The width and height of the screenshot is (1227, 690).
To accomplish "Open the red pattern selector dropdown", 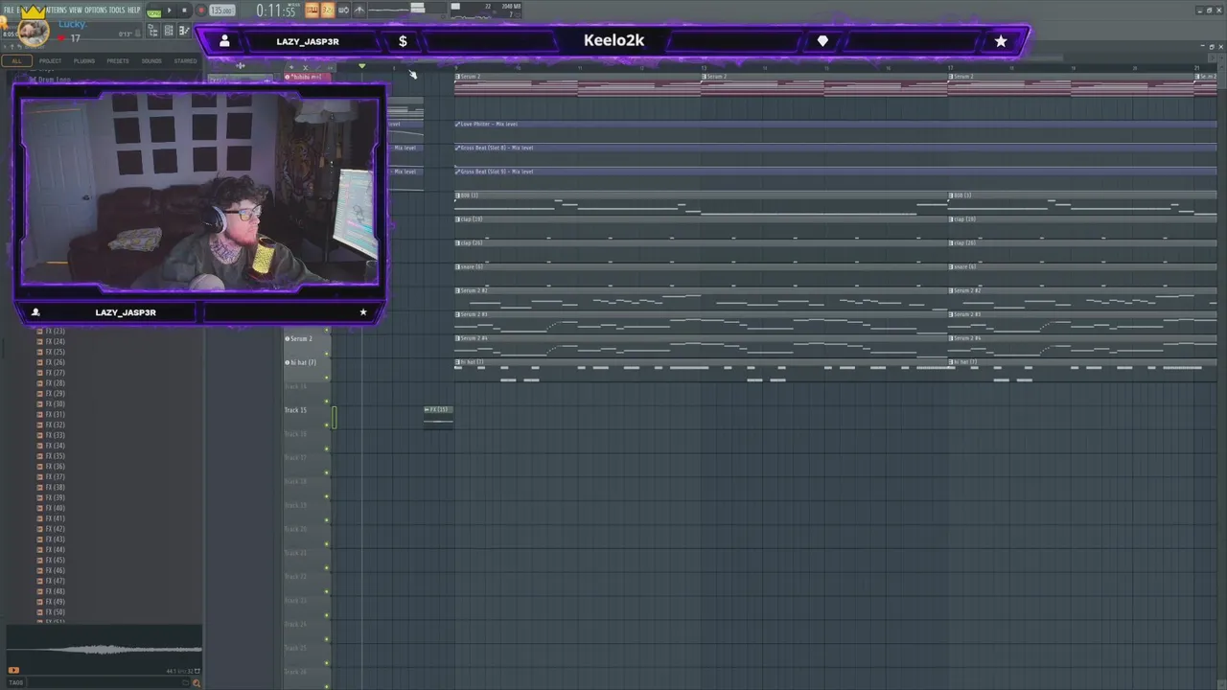I will [307, 77].
